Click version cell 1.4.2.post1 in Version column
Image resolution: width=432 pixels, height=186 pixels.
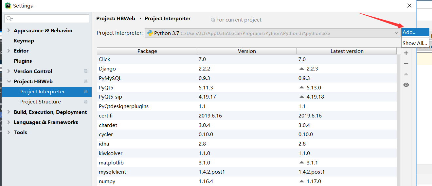tap(212, 172)
